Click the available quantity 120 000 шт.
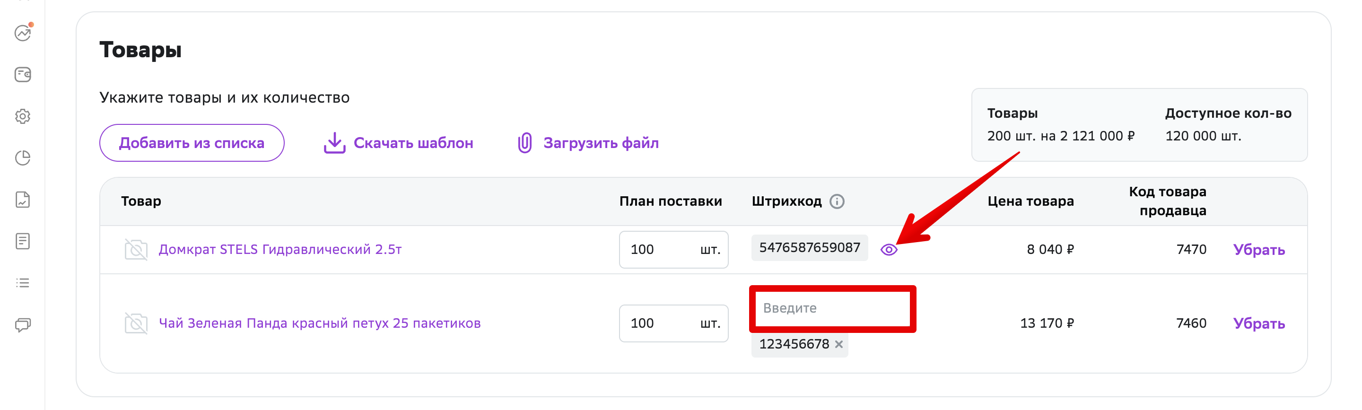Screen dimensions: 1362x410 pos(1204,136)
